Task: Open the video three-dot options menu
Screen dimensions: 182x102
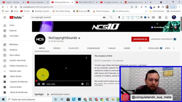Action: [x=86, y=58]
